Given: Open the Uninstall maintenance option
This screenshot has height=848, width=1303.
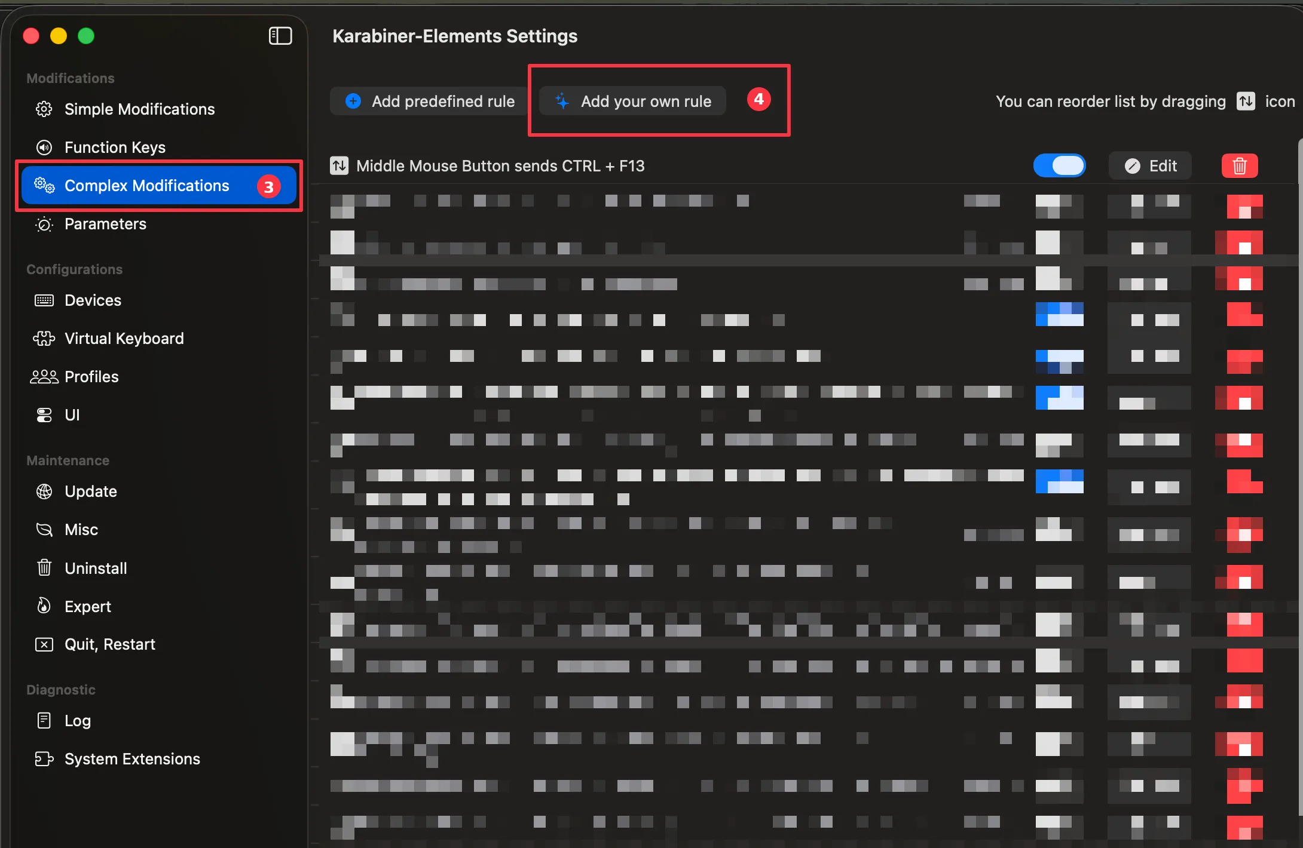Looking at the screenshot, I should 96,567.
